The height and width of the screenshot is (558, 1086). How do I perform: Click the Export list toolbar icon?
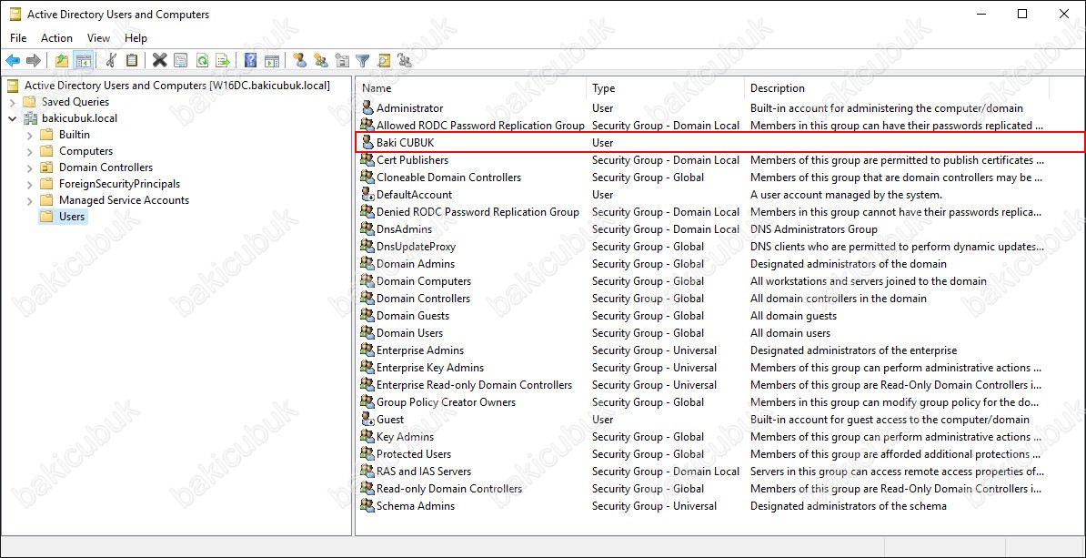tap(223, 61)
